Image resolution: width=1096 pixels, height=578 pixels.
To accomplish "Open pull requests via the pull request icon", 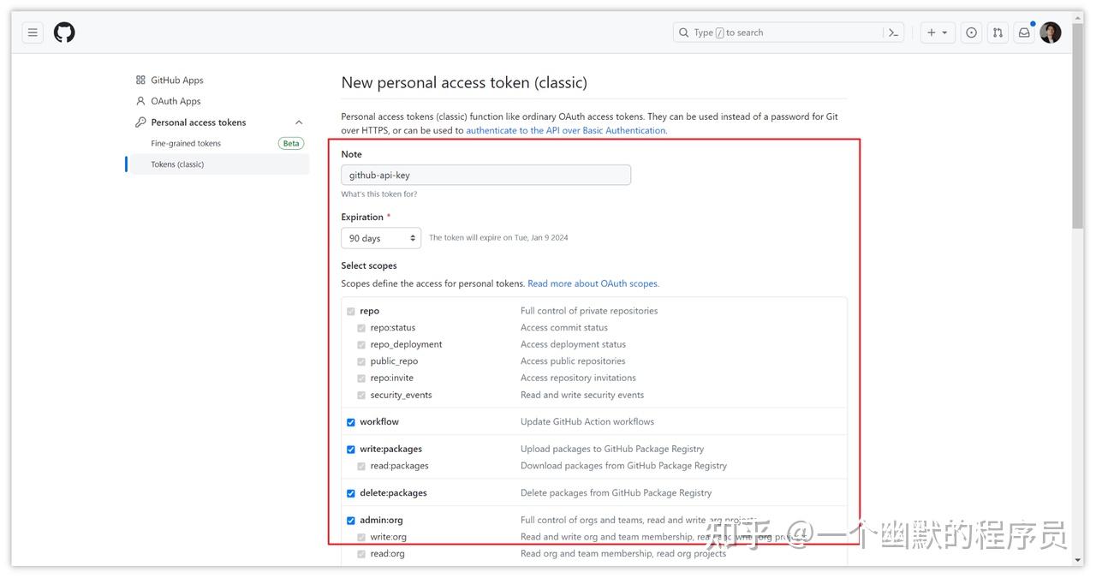I will tap(998, 32).
